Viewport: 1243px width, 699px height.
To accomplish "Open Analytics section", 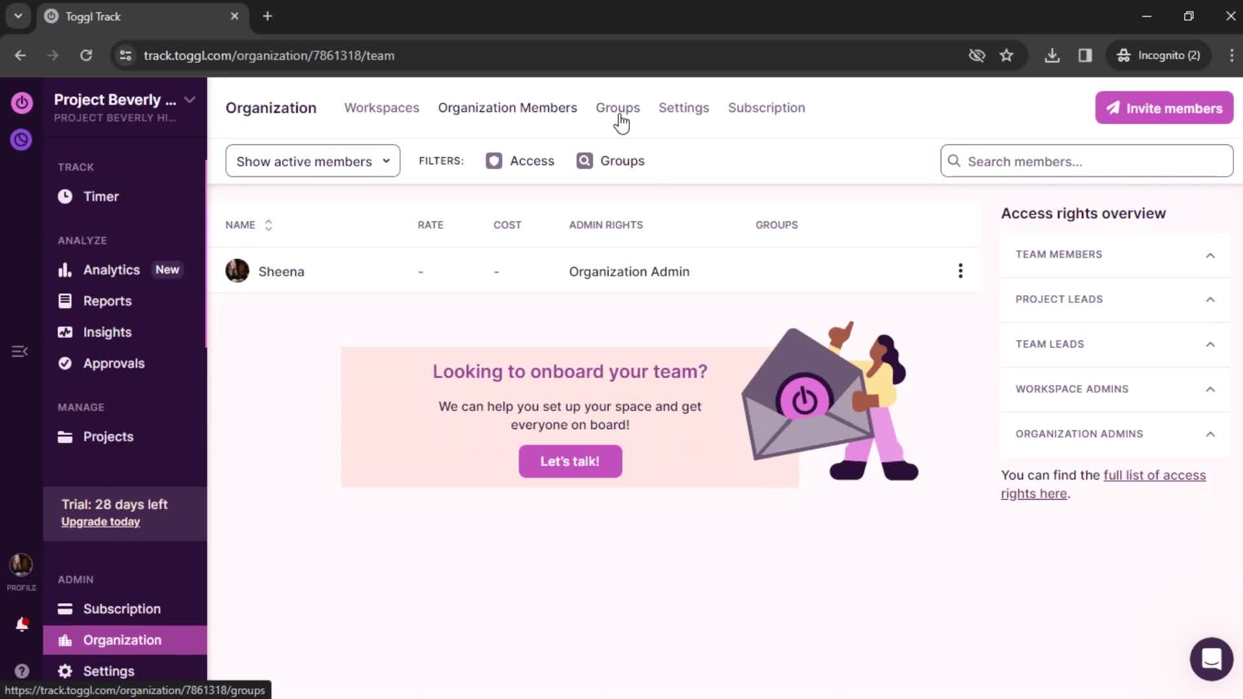I will point(112,269).
